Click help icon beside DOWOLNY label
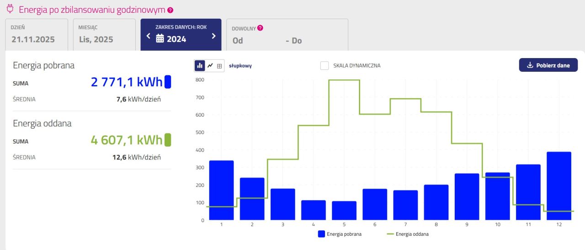Screen dimensions: 585x250 260,28
